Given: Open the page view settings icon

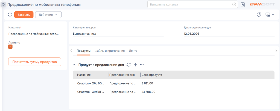Looking at the screenshot, I should (x=268, y=15).
